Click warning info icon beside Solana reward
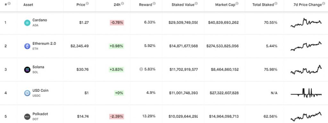The width and height of the screenshot is (328, 123). pos(141,69)
